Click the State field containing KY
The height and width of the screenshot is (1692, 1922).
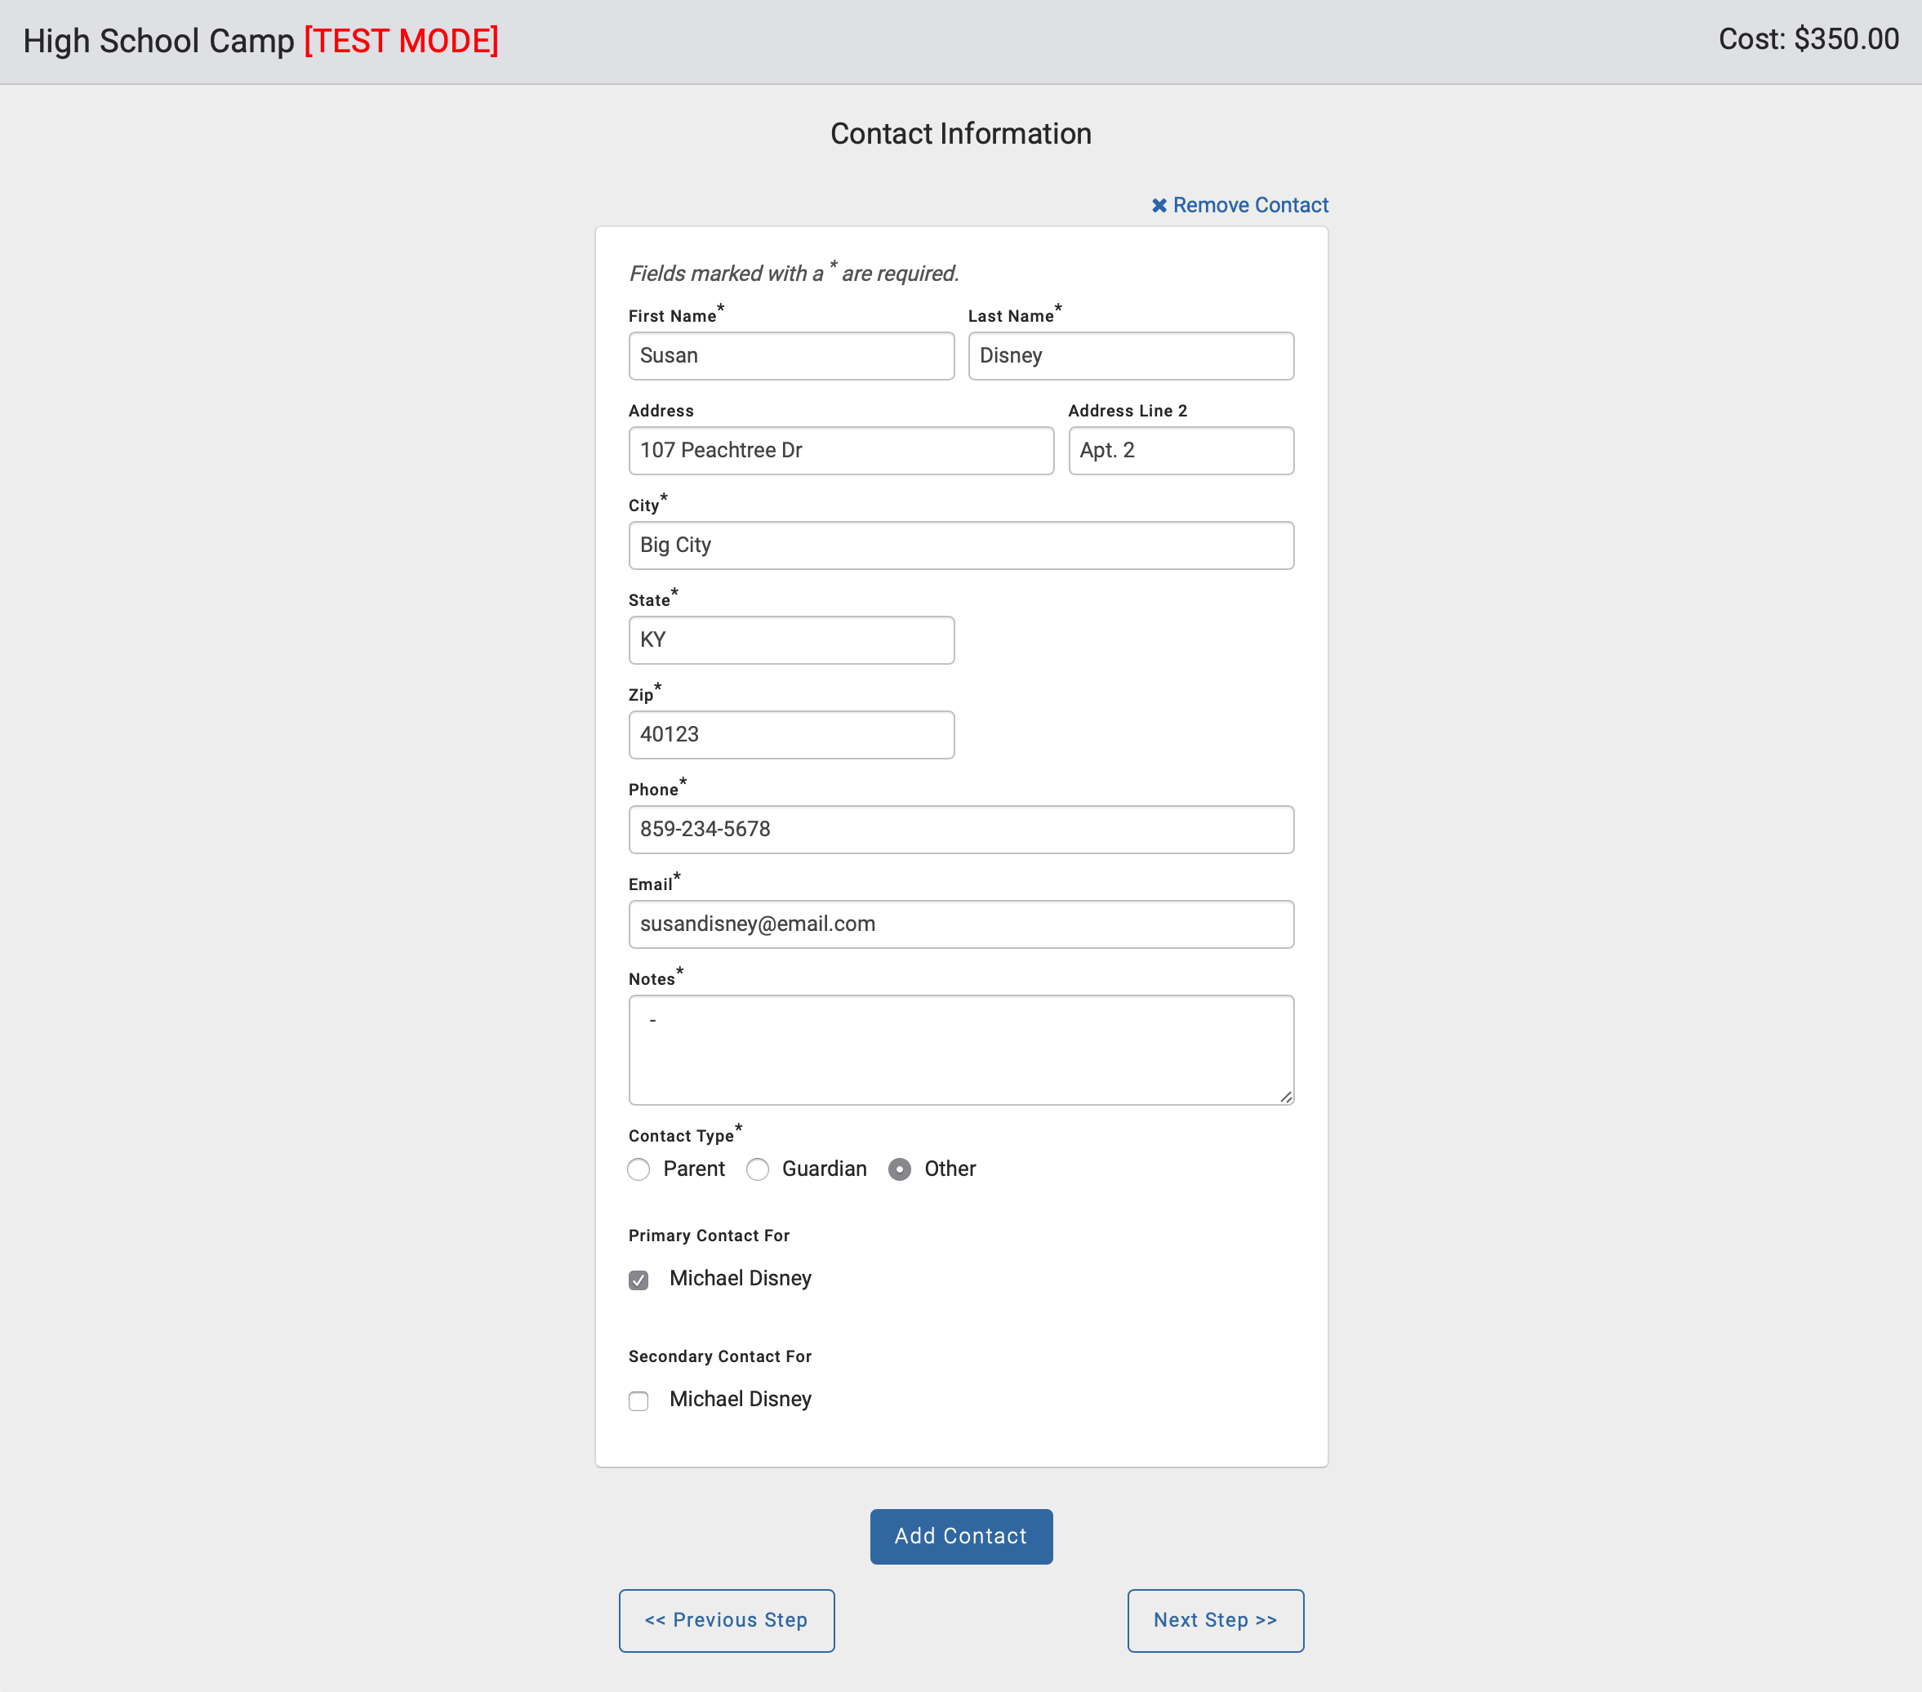(791, 639)
